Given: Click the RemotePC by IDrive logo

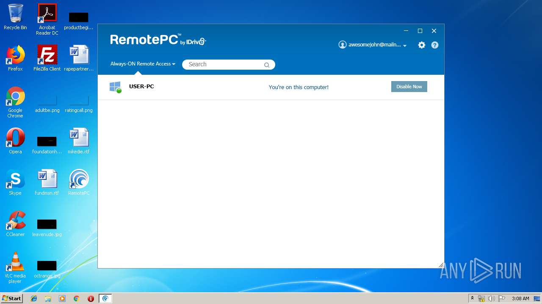Looking at the screenshot, I should tap(158, 40).
